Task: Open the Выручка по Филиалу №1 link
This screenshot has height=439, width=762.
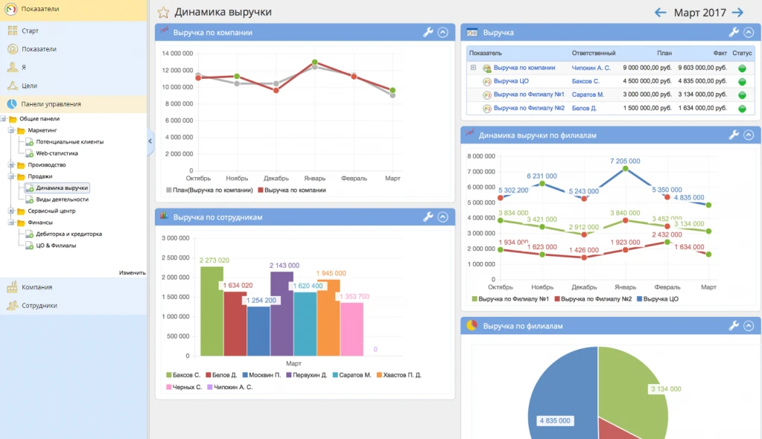Action: click(x=528, y=94)
